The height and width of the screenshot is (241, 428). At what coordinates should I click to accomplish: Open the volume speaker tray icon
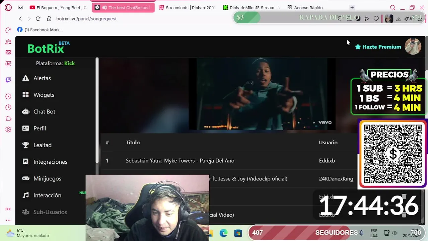pos(395,233)
